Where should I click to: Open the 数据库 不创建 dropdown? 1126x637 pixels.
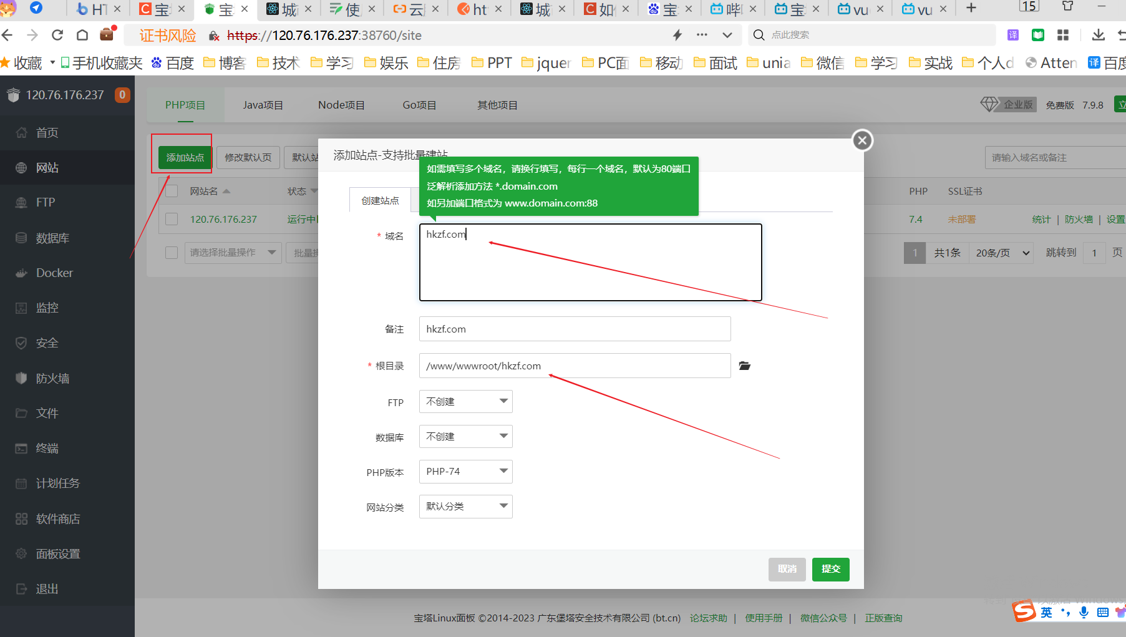pyautogui.click(x=466, y=437)
